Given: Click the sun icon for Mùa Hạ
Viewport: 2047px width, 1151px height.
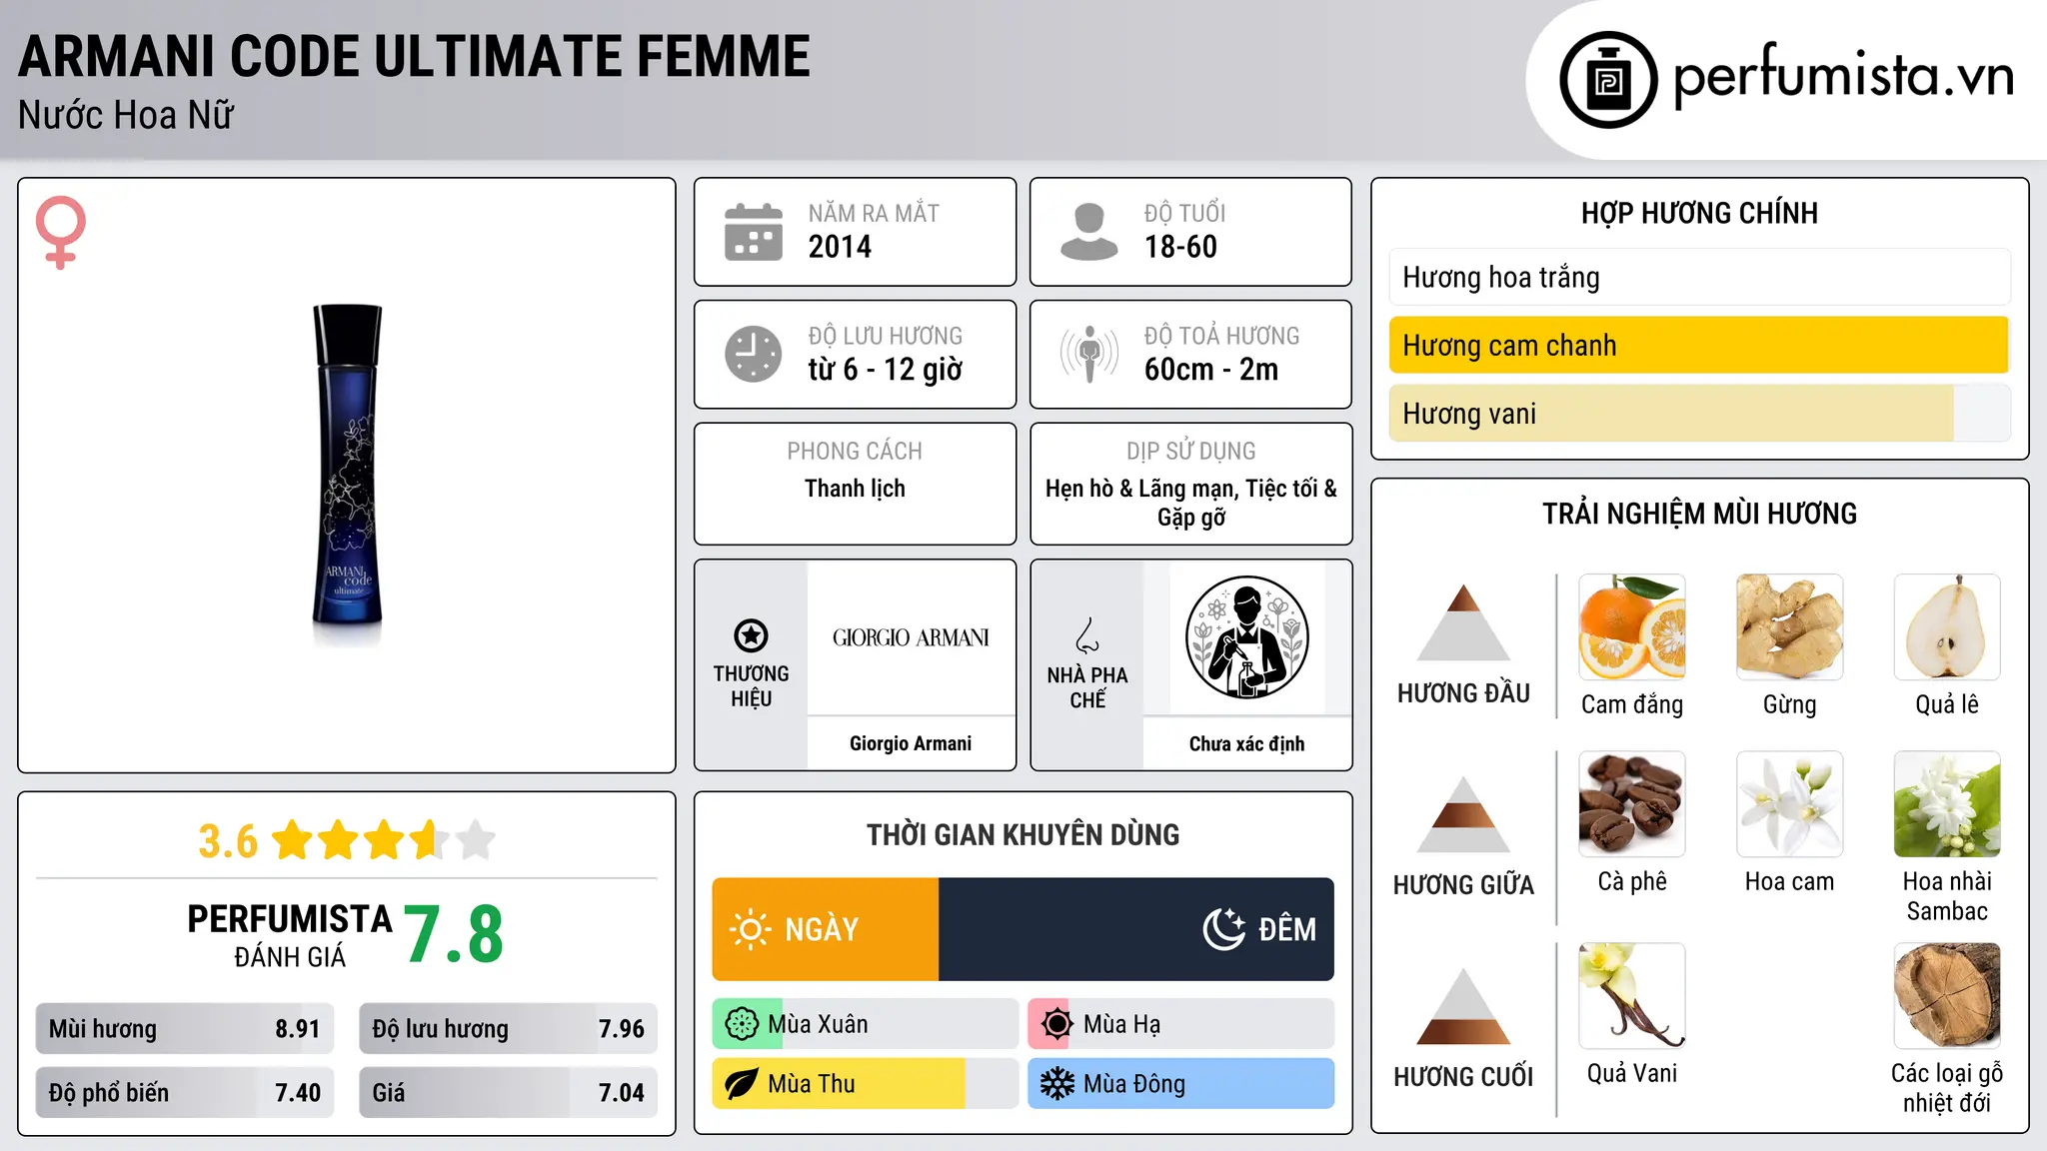Looking at the screenshot, I should [x=1056, y=1024].
